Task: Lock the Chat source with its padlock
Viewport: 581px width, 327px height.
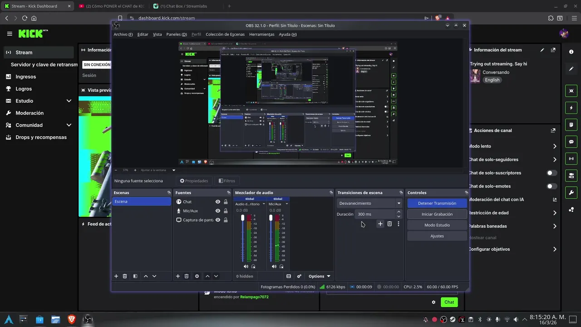Action: click(226, 202)
